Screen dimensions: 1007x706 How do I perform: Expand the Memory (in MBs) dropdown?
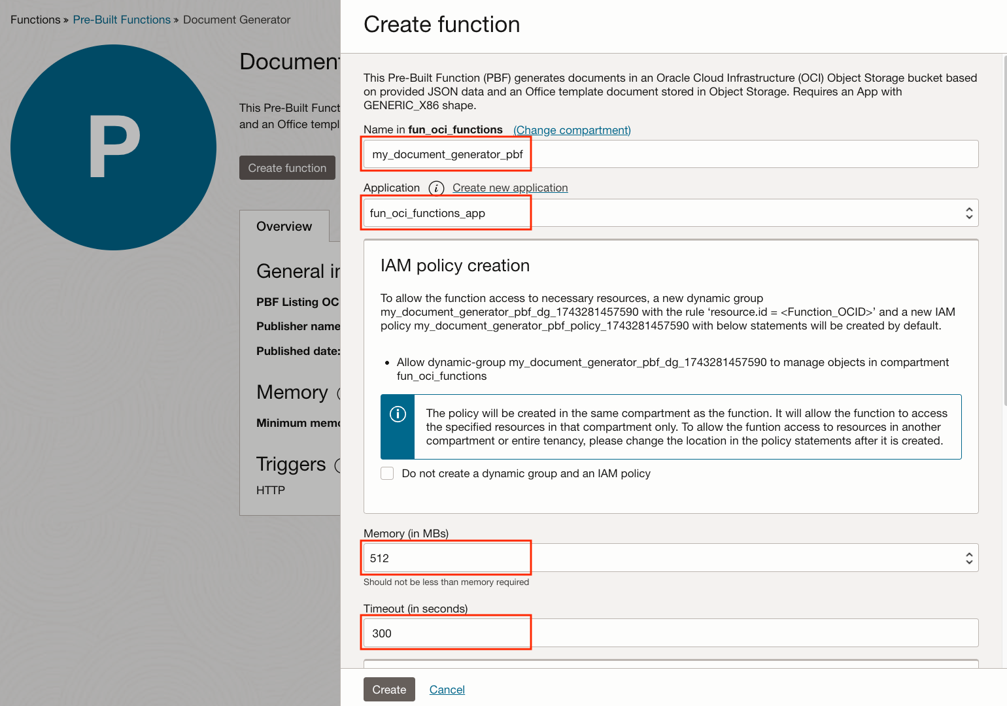tap(670, 558)
